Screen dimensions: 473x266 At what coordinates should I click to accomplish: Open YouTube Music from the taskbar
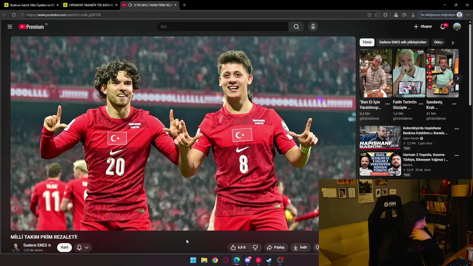click(x=258, y=260)
